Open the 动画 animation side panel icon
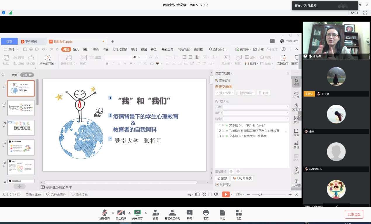The width and height of the screenshot is (371, 224). (x=296, y=81)
